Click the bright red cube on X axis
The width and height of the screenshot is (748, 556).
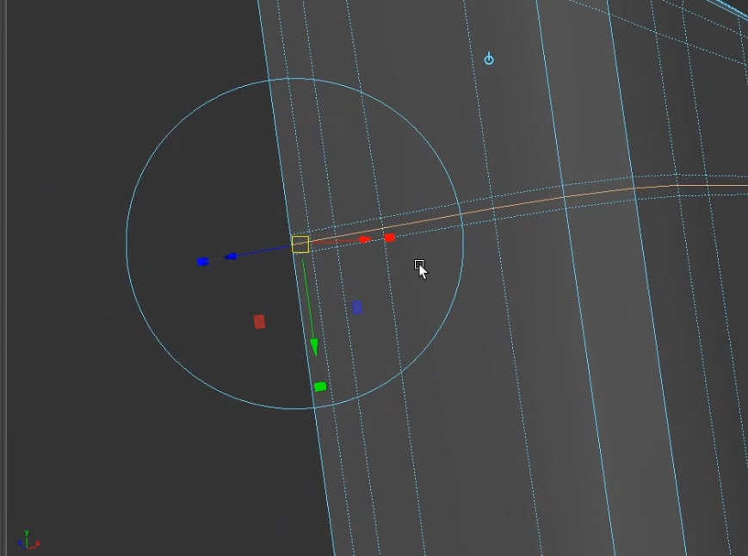390,238
